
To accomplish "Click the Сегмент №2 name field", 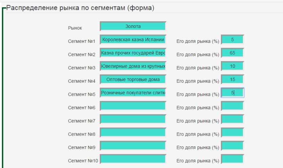I will 133,53.
